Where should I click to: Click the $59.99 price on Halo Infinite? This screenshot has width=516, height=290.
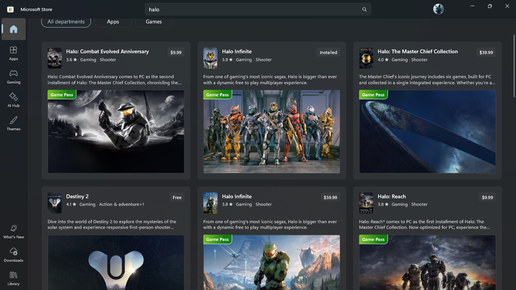point(331,197)
